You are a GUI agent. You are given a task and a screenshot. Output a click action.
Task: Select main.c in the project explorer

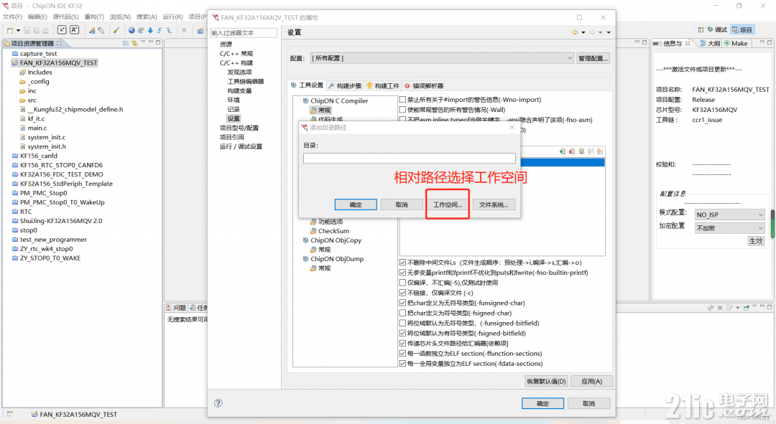click(37, 128)
